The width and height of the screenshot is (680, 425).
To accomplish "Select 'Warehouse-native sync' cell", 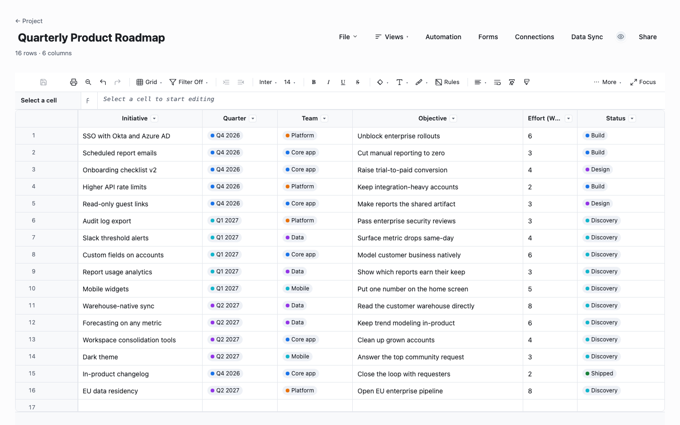I will pyautogui.click(x=140, y=306).
